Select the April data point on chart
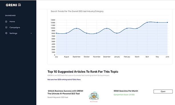 pos(147,23)
